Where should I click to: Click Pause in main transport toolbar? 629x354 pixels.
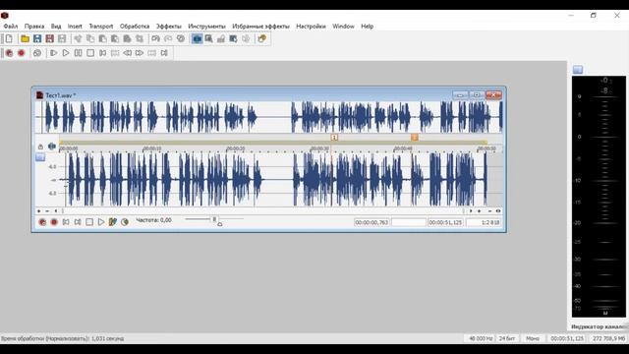point(79,53)
